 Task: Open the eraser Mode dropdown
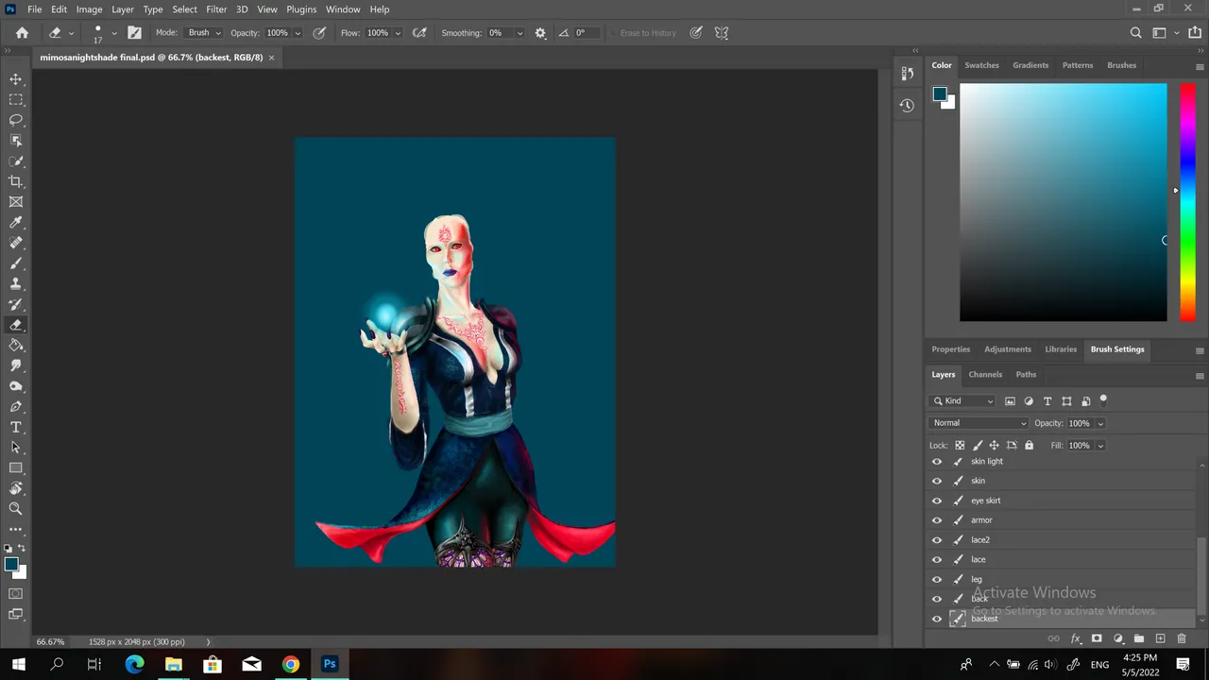[x=204, y=32]
